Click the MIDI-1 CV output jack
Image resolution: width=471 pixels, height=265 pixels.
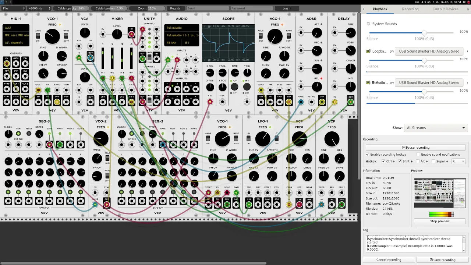tap(7, 63)
